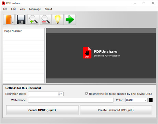Screen dimensions: 158x124
Task: Click the floppy disk save icon
Action: click(21, 20)
